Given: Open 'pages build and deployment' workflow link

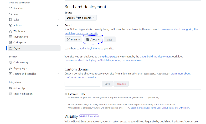Looking at the screenshot, I should click(155, 57).
